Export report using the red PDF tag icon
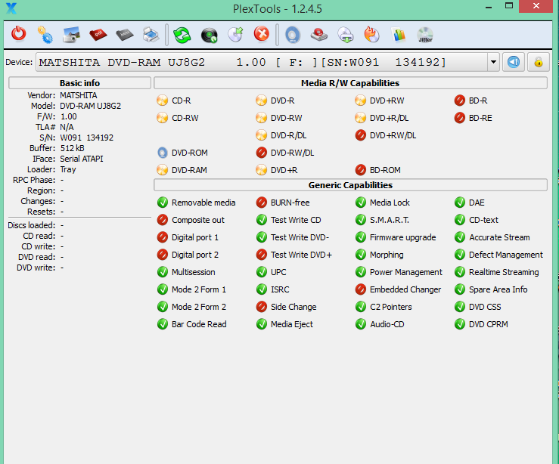Viewport: 559px width, 464px height. pos(98,35)
